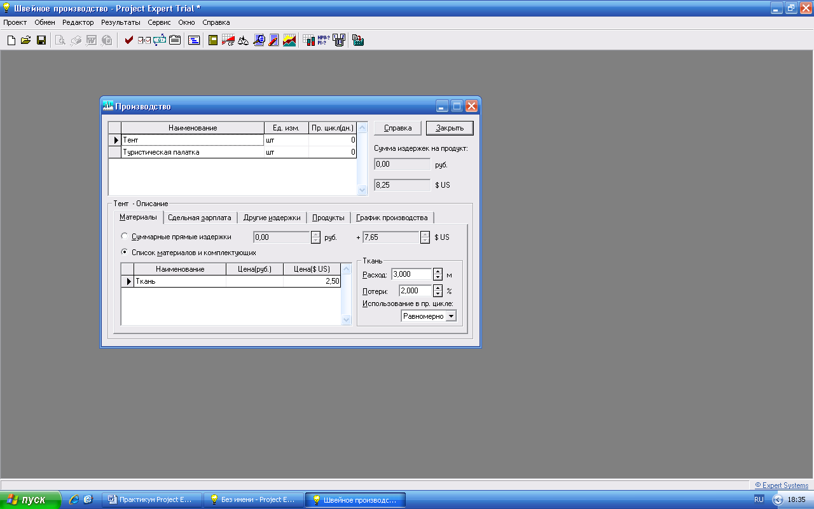
Task: Switch to Практикум Project E... taskbar window
Action: click(x=152, y=499)
